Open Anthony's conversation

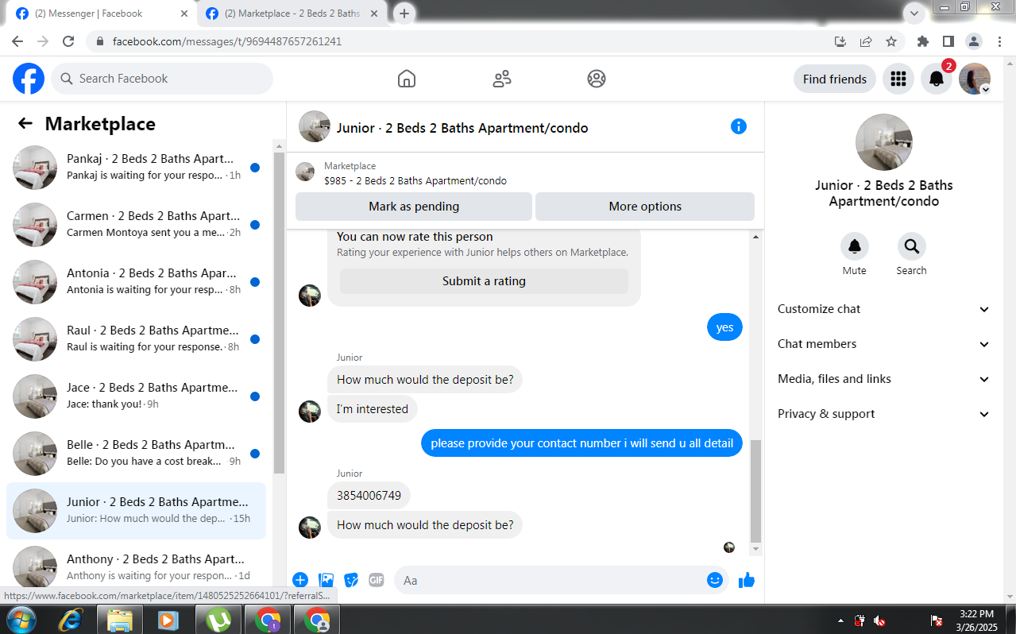(x=136, y=566)
